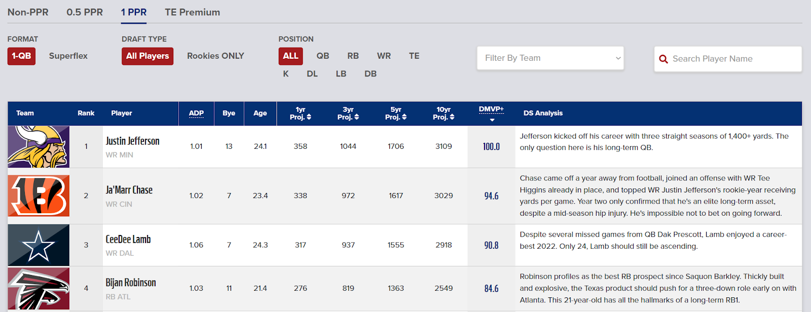Image resolution: width=811 pixels, height=312 pixels.
Task: Sort by 10yr Proj. arrows
Action: pyautogui.click(x=452, y=117)
